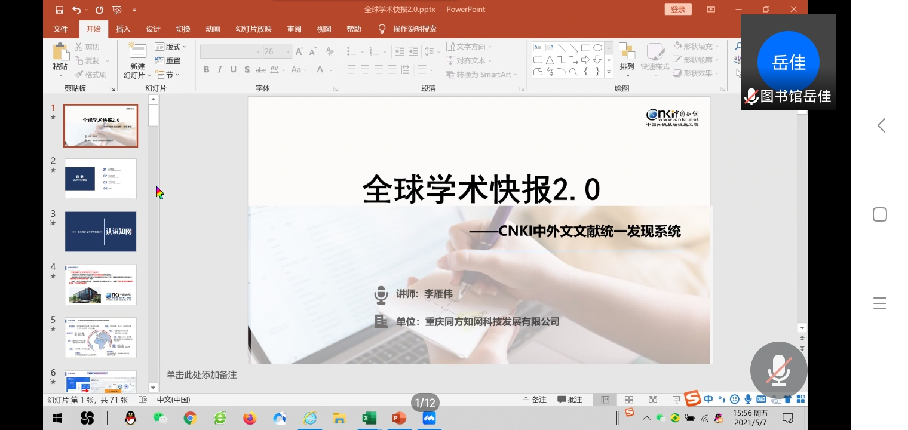
Task: Toggle Strikethrough formatting
Action: pyautogui.click(x=260, y=69)
